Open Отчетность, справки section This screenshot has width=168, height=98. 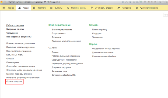click(102, 8)
